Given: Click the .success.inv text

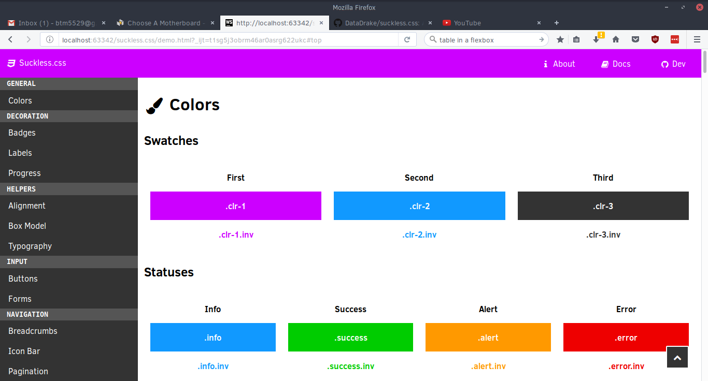Looking at the screenshot, I should [x=350, y=366].
